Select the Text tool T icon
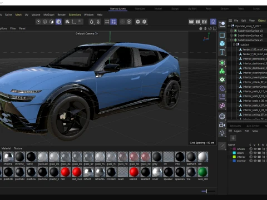 pos(222,52)
